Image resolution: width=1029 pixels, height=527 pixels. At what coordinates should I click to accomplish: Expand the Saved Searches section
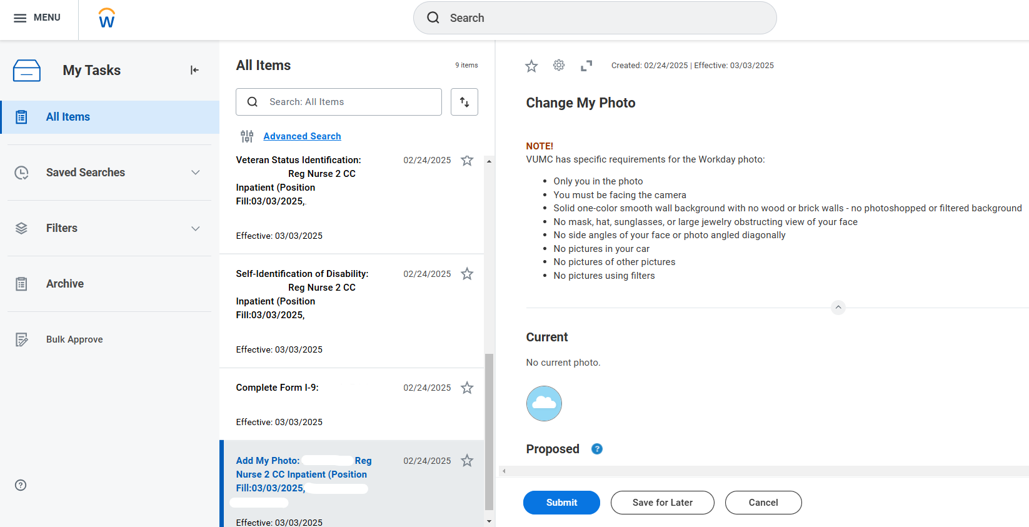(x=196, y=173)
